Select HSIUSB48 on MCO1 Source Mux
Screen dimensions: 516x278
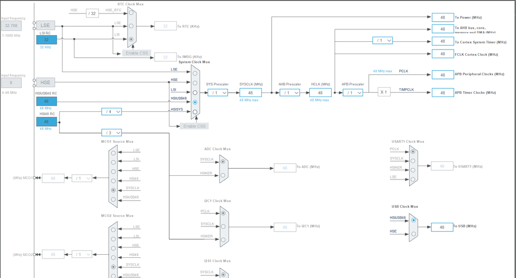coord(113,199)
